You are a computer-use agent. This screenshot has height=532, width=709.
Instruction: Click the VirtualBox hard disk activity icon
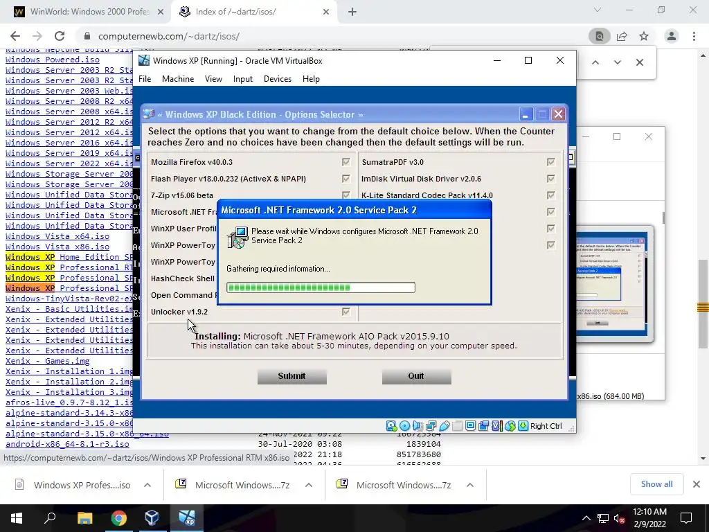(x=391, y=426)
